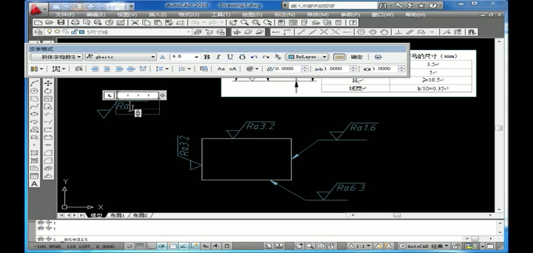
Task: Open the 格式(O) menu
Action: point(188,15)
